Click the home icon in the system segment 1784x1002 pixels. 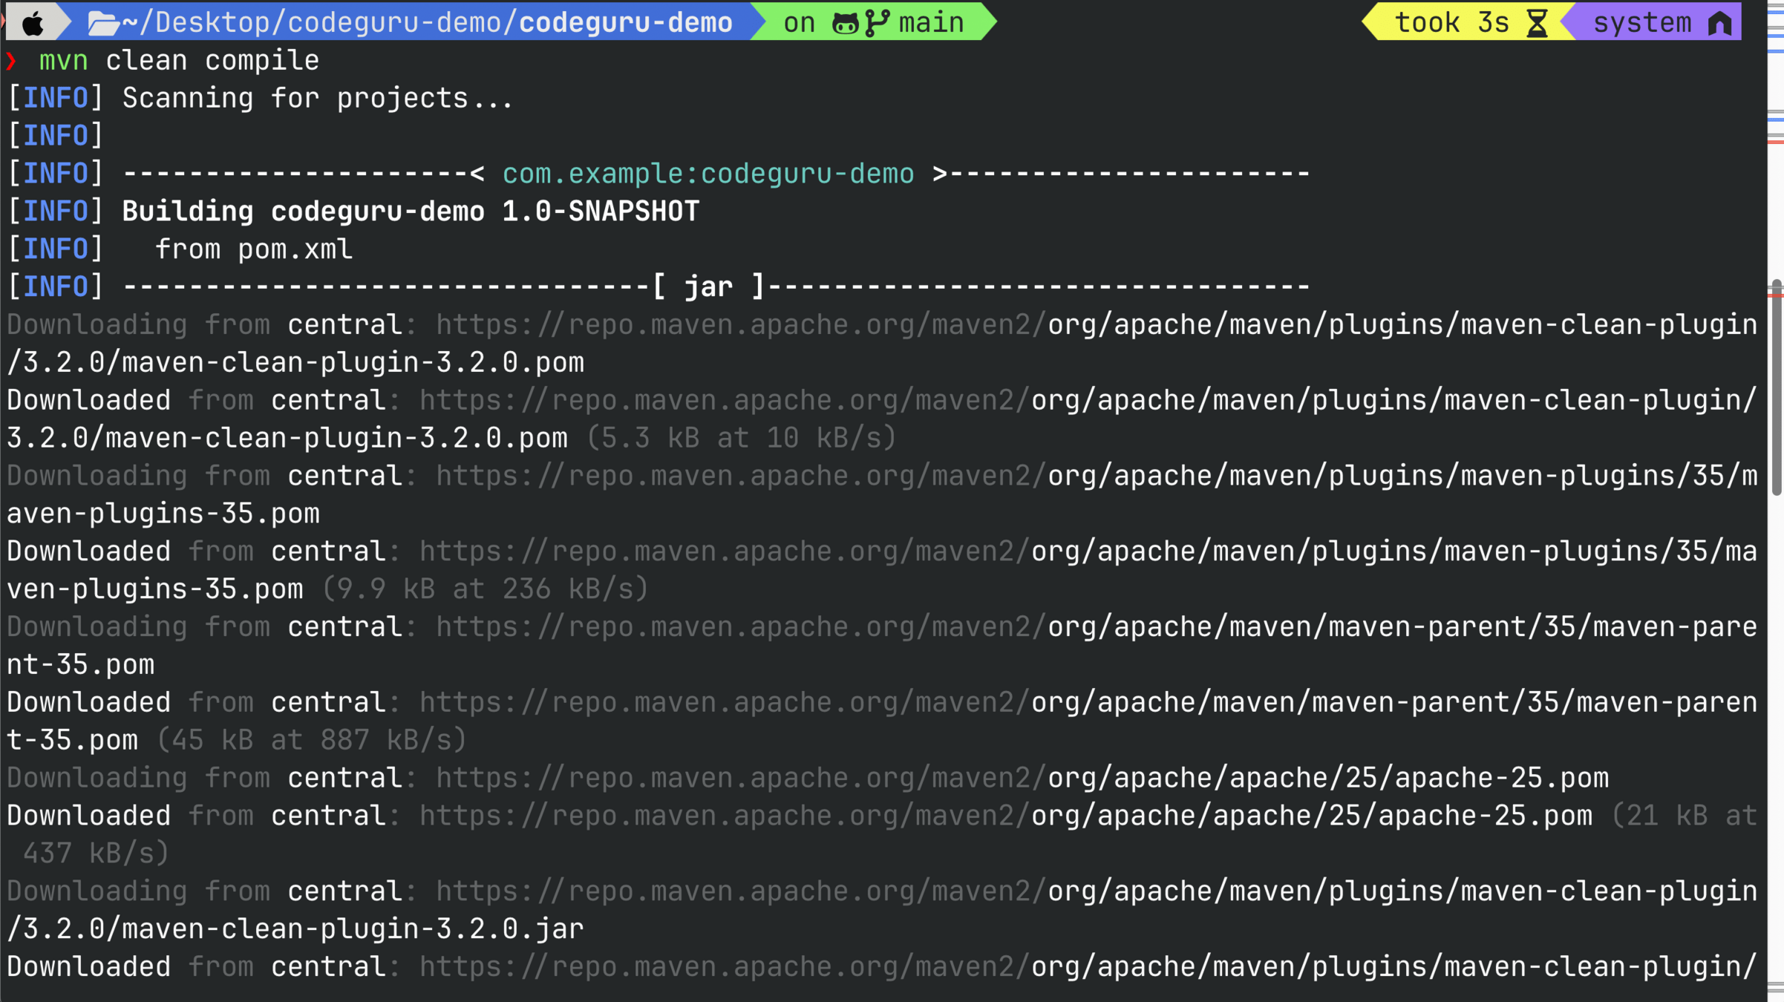1719,23
